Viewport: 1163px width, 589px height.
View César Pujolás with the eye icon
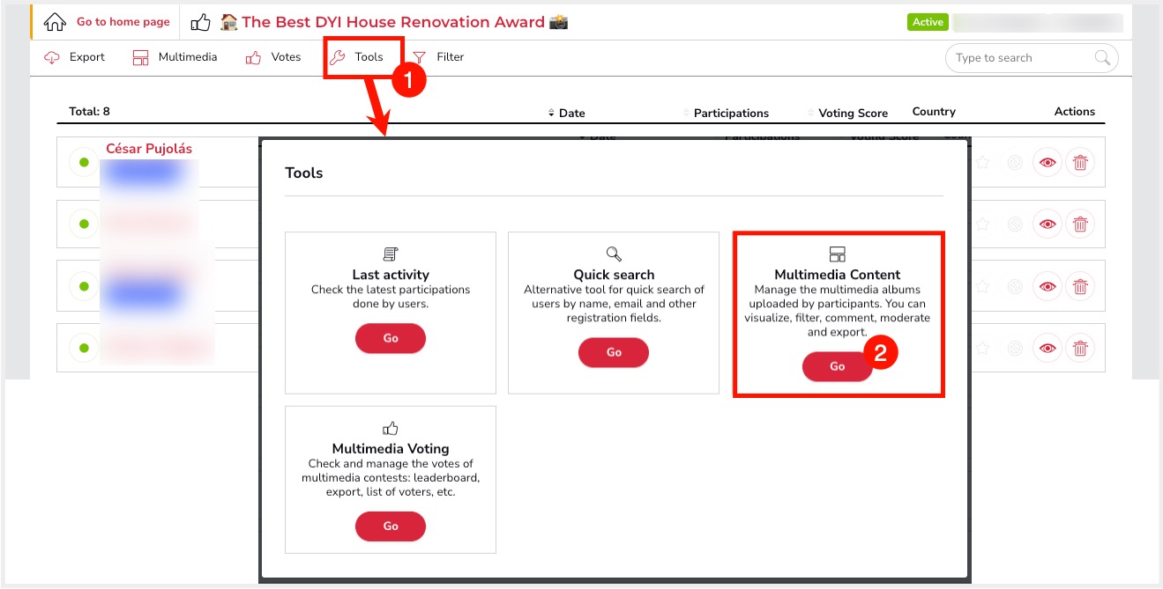click(1047, 163)
